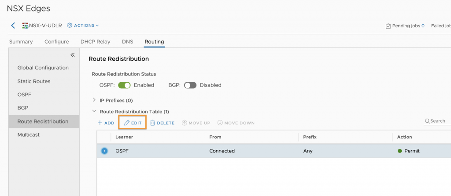
Task: Click the NSX-V-UDLR edge name
Action: (x=45, y=25)
